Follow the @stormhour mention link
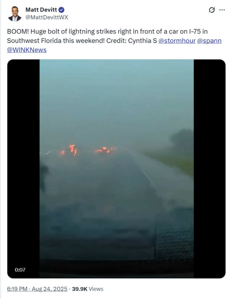The width and height of the screenshot is (232, 299). coord(177,41)
